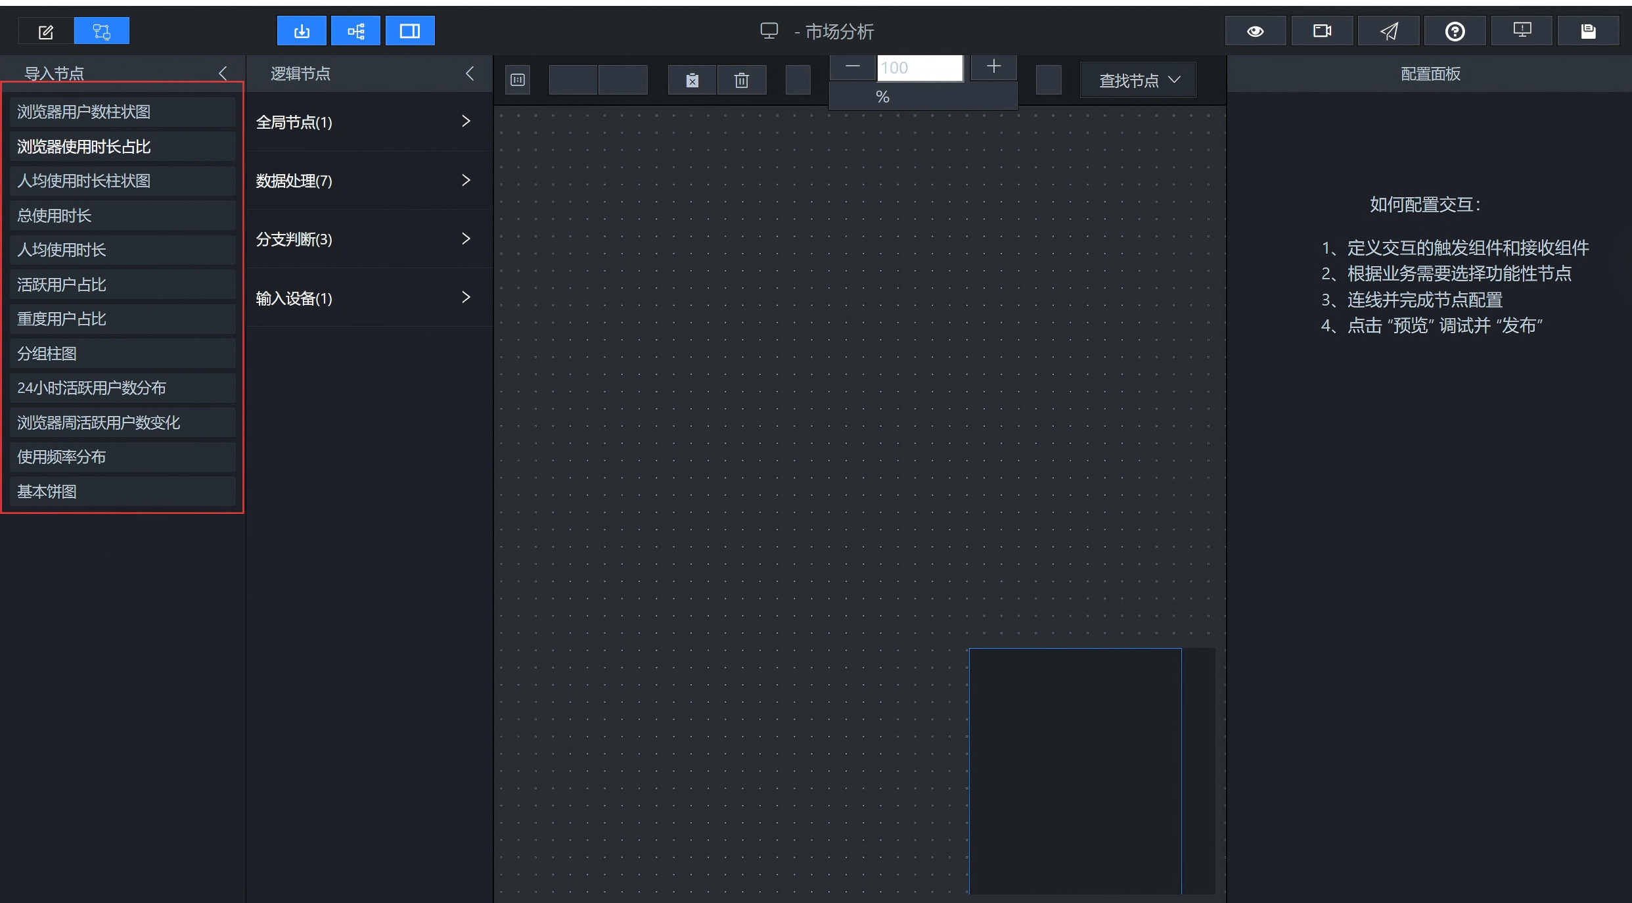The width and height of the screenshot is (1632, 903).
Task: Increase zoom with the plus button
Action: (x=994, y=67)
